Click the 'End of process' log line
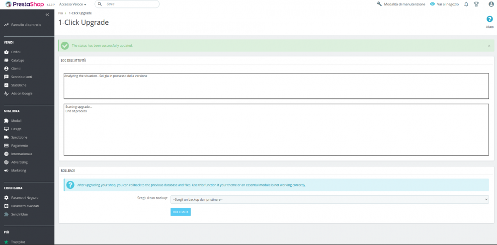 pyautogui.click(x=76, y=111)
